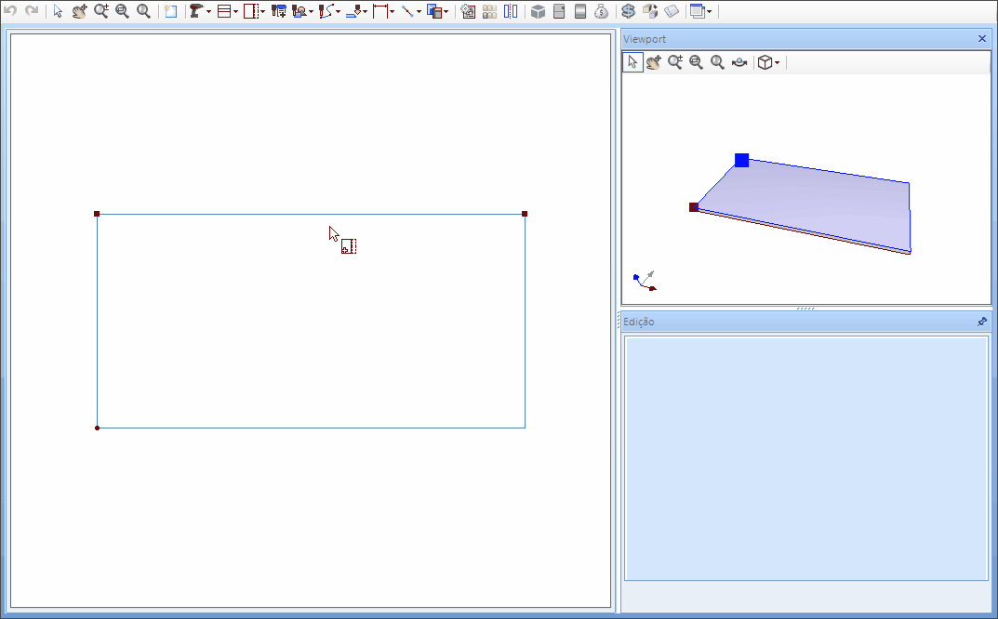
Task: Open dropdown beside copy layers icon
Action: [x=446, y=11]
